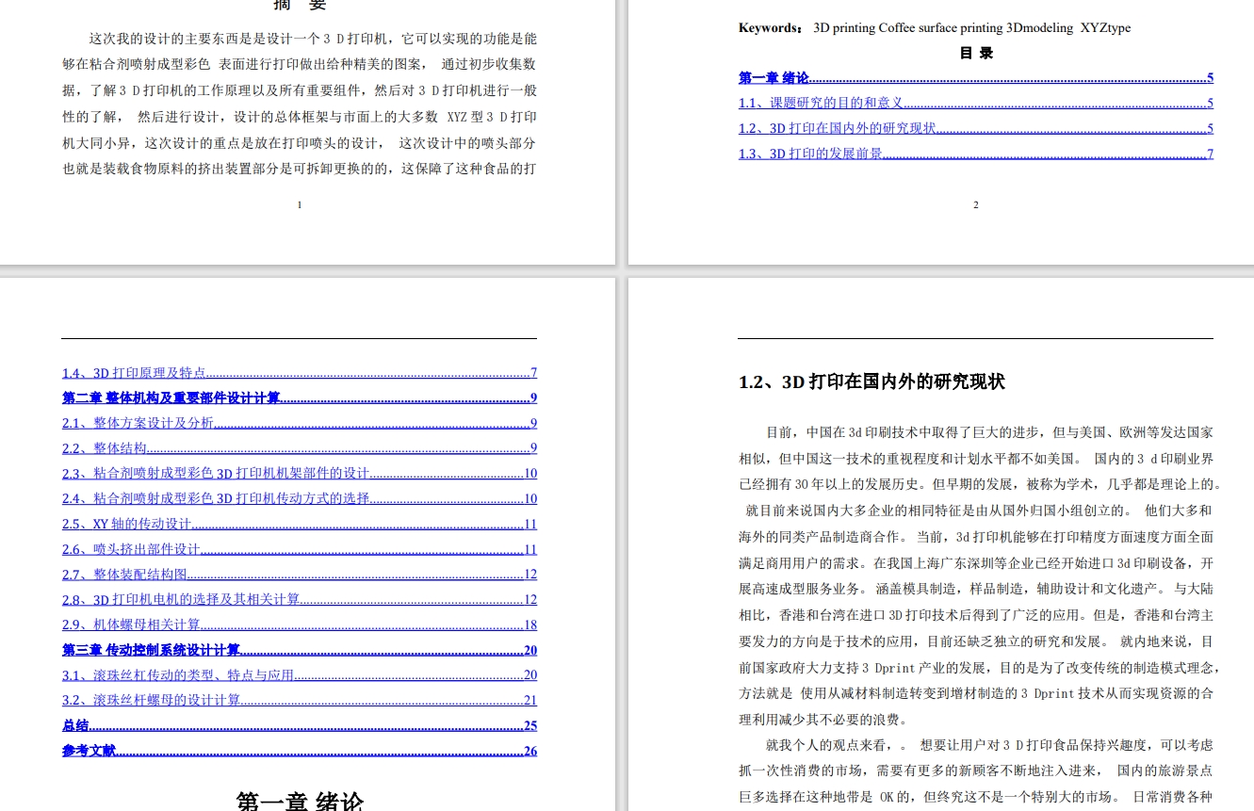Open the 总结 contents link
Viewport: 1254px width, 811px height.
point(300,725)
